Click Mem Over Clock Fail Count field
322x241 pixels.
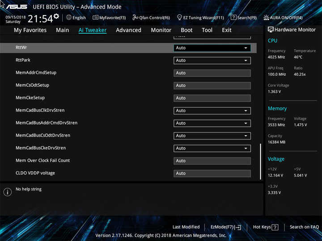pos(212,161)
